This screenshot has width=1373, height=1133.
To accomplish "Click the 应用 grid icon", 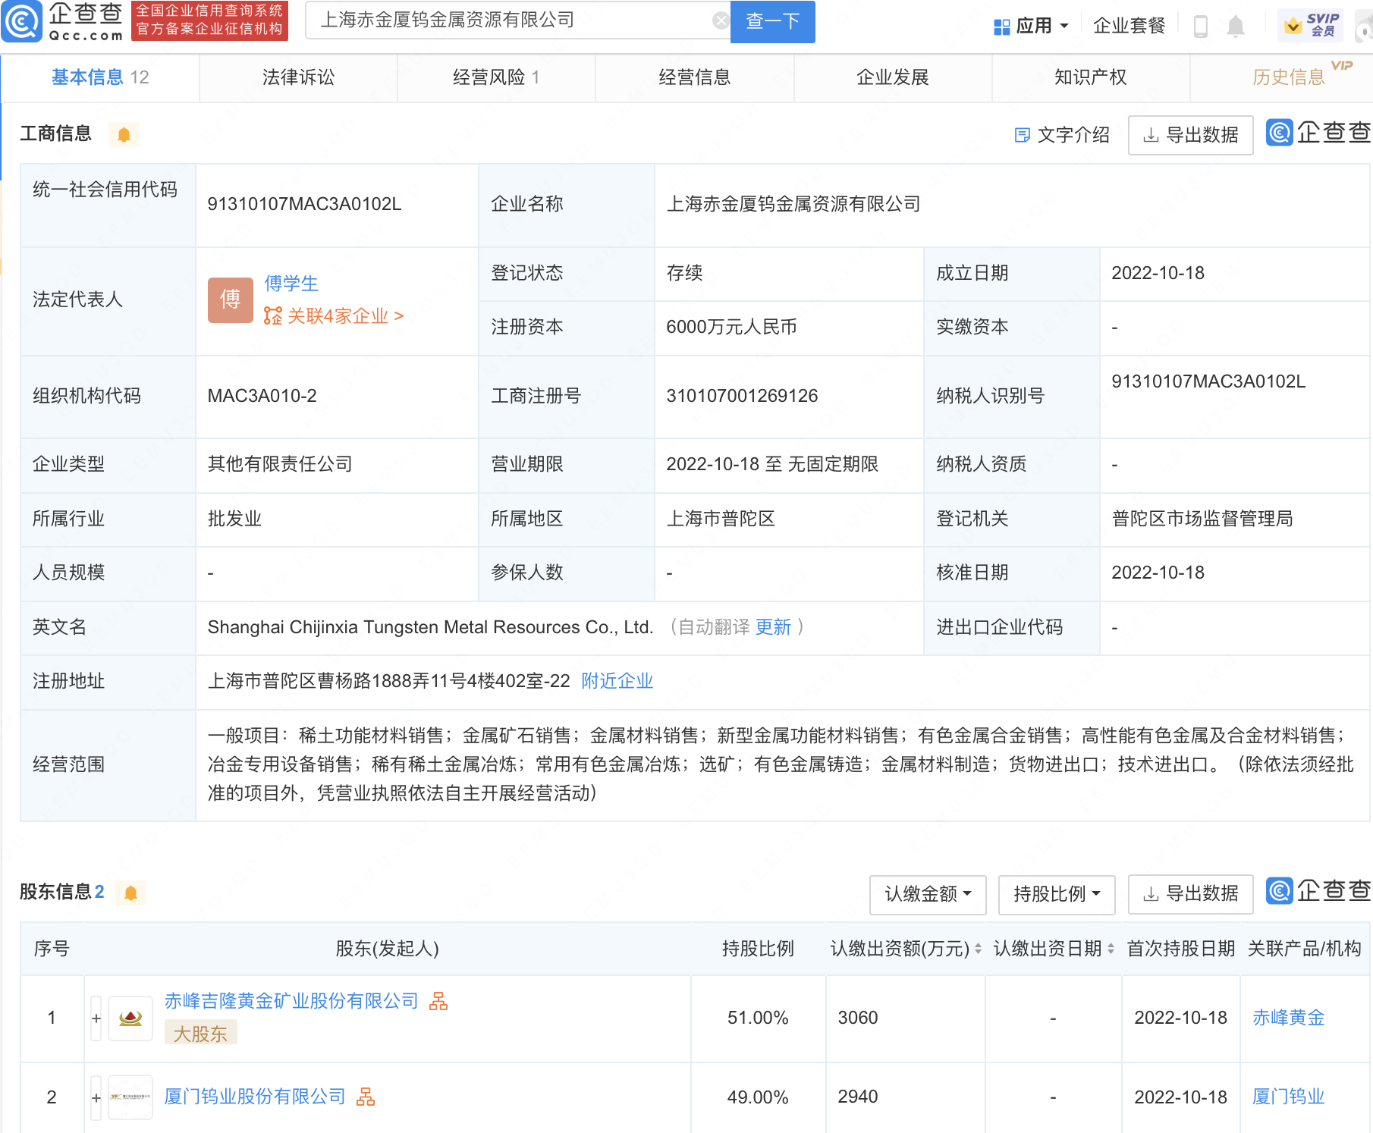I will coord(1001,27).
